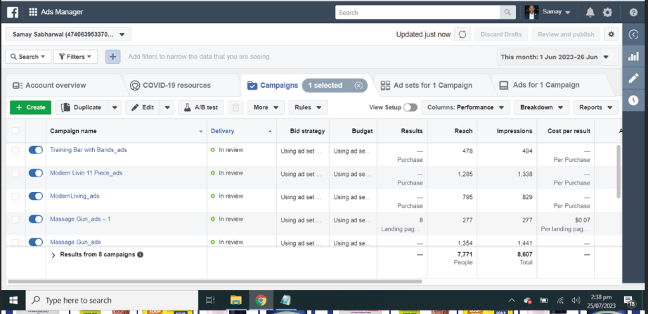Open the charts panel in right sidebar
Screen dimensions: 648x314
[633, 57]
